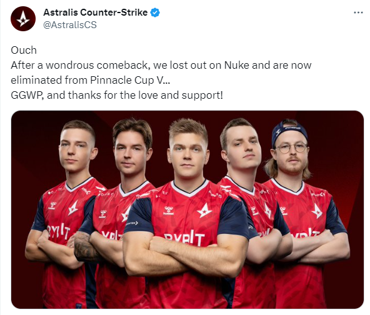Open the team photo attachment
370x315 pixels.
click(187, 209)
